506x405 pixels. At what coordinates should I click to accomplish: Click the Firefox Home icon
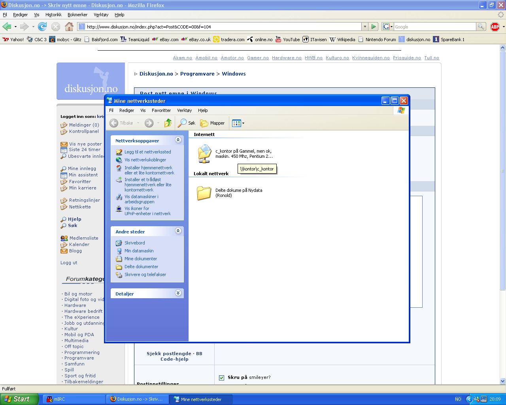[69, 26]
